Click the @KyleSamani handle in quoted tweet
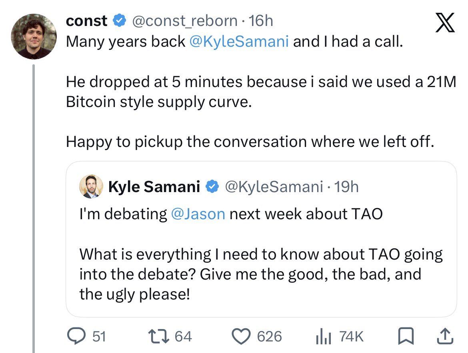Screen dimensions: 468x353 tap(274, 186)
